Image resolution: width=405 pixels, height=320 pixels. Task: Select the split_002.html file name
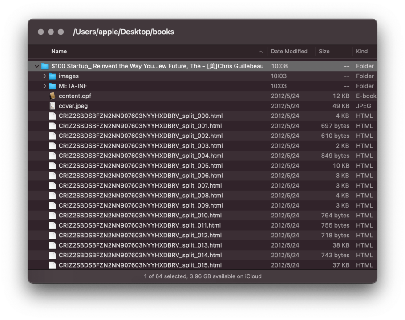pyautogui.click(x=141, y=136)
